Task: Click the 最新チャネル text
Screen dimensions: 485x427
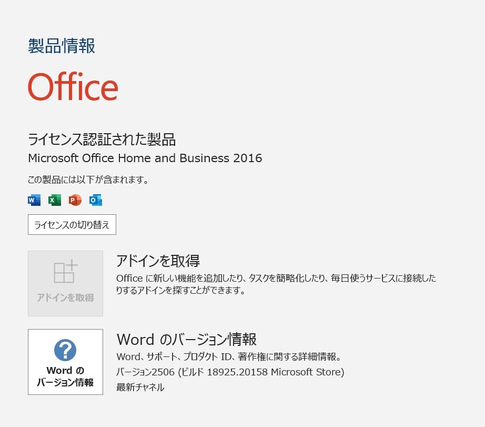Action: [140, 387]
